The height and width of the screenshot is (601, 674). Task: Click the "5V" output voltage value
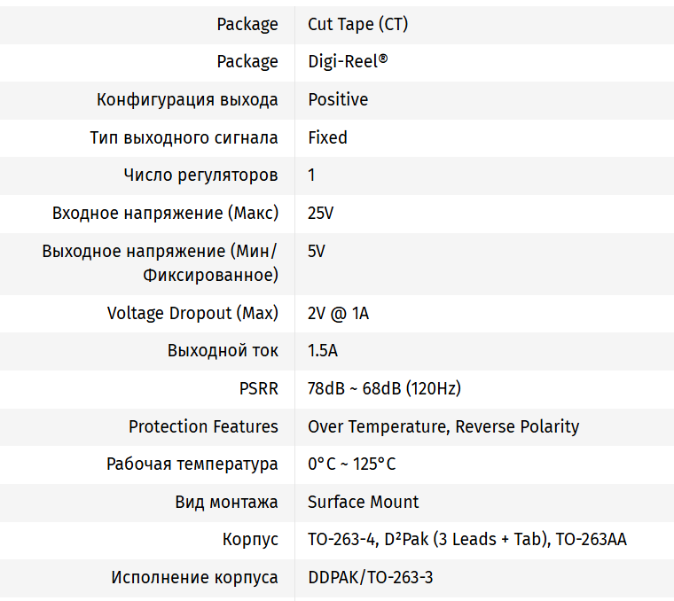pos(317,251)
